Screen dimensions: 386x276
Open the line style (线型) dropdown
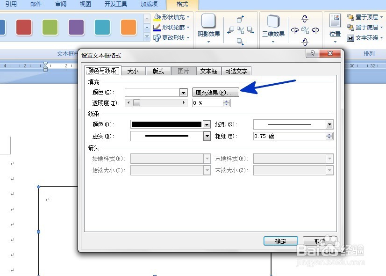point(329,124)
